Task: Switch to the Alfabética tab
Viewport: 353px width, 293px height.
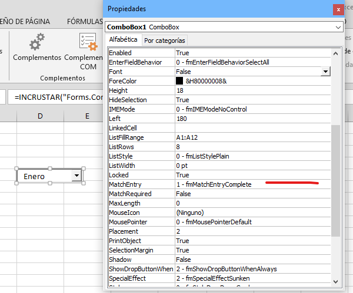Action: click(123, 40)
